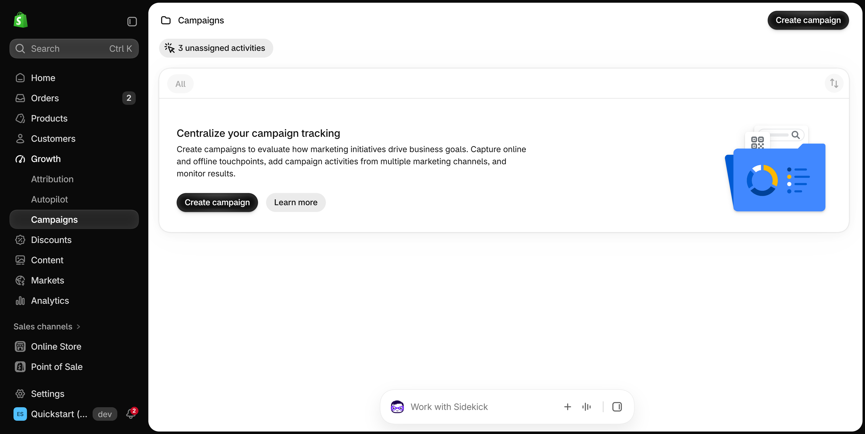Open the 3 unassigned activities chip
865x434 pixels.
click(x=216, y=48)
